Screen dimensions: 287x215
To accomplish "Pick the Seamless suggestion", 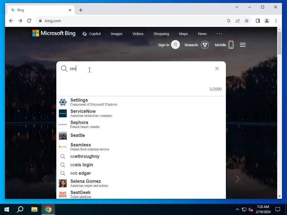I will point(141,147).
